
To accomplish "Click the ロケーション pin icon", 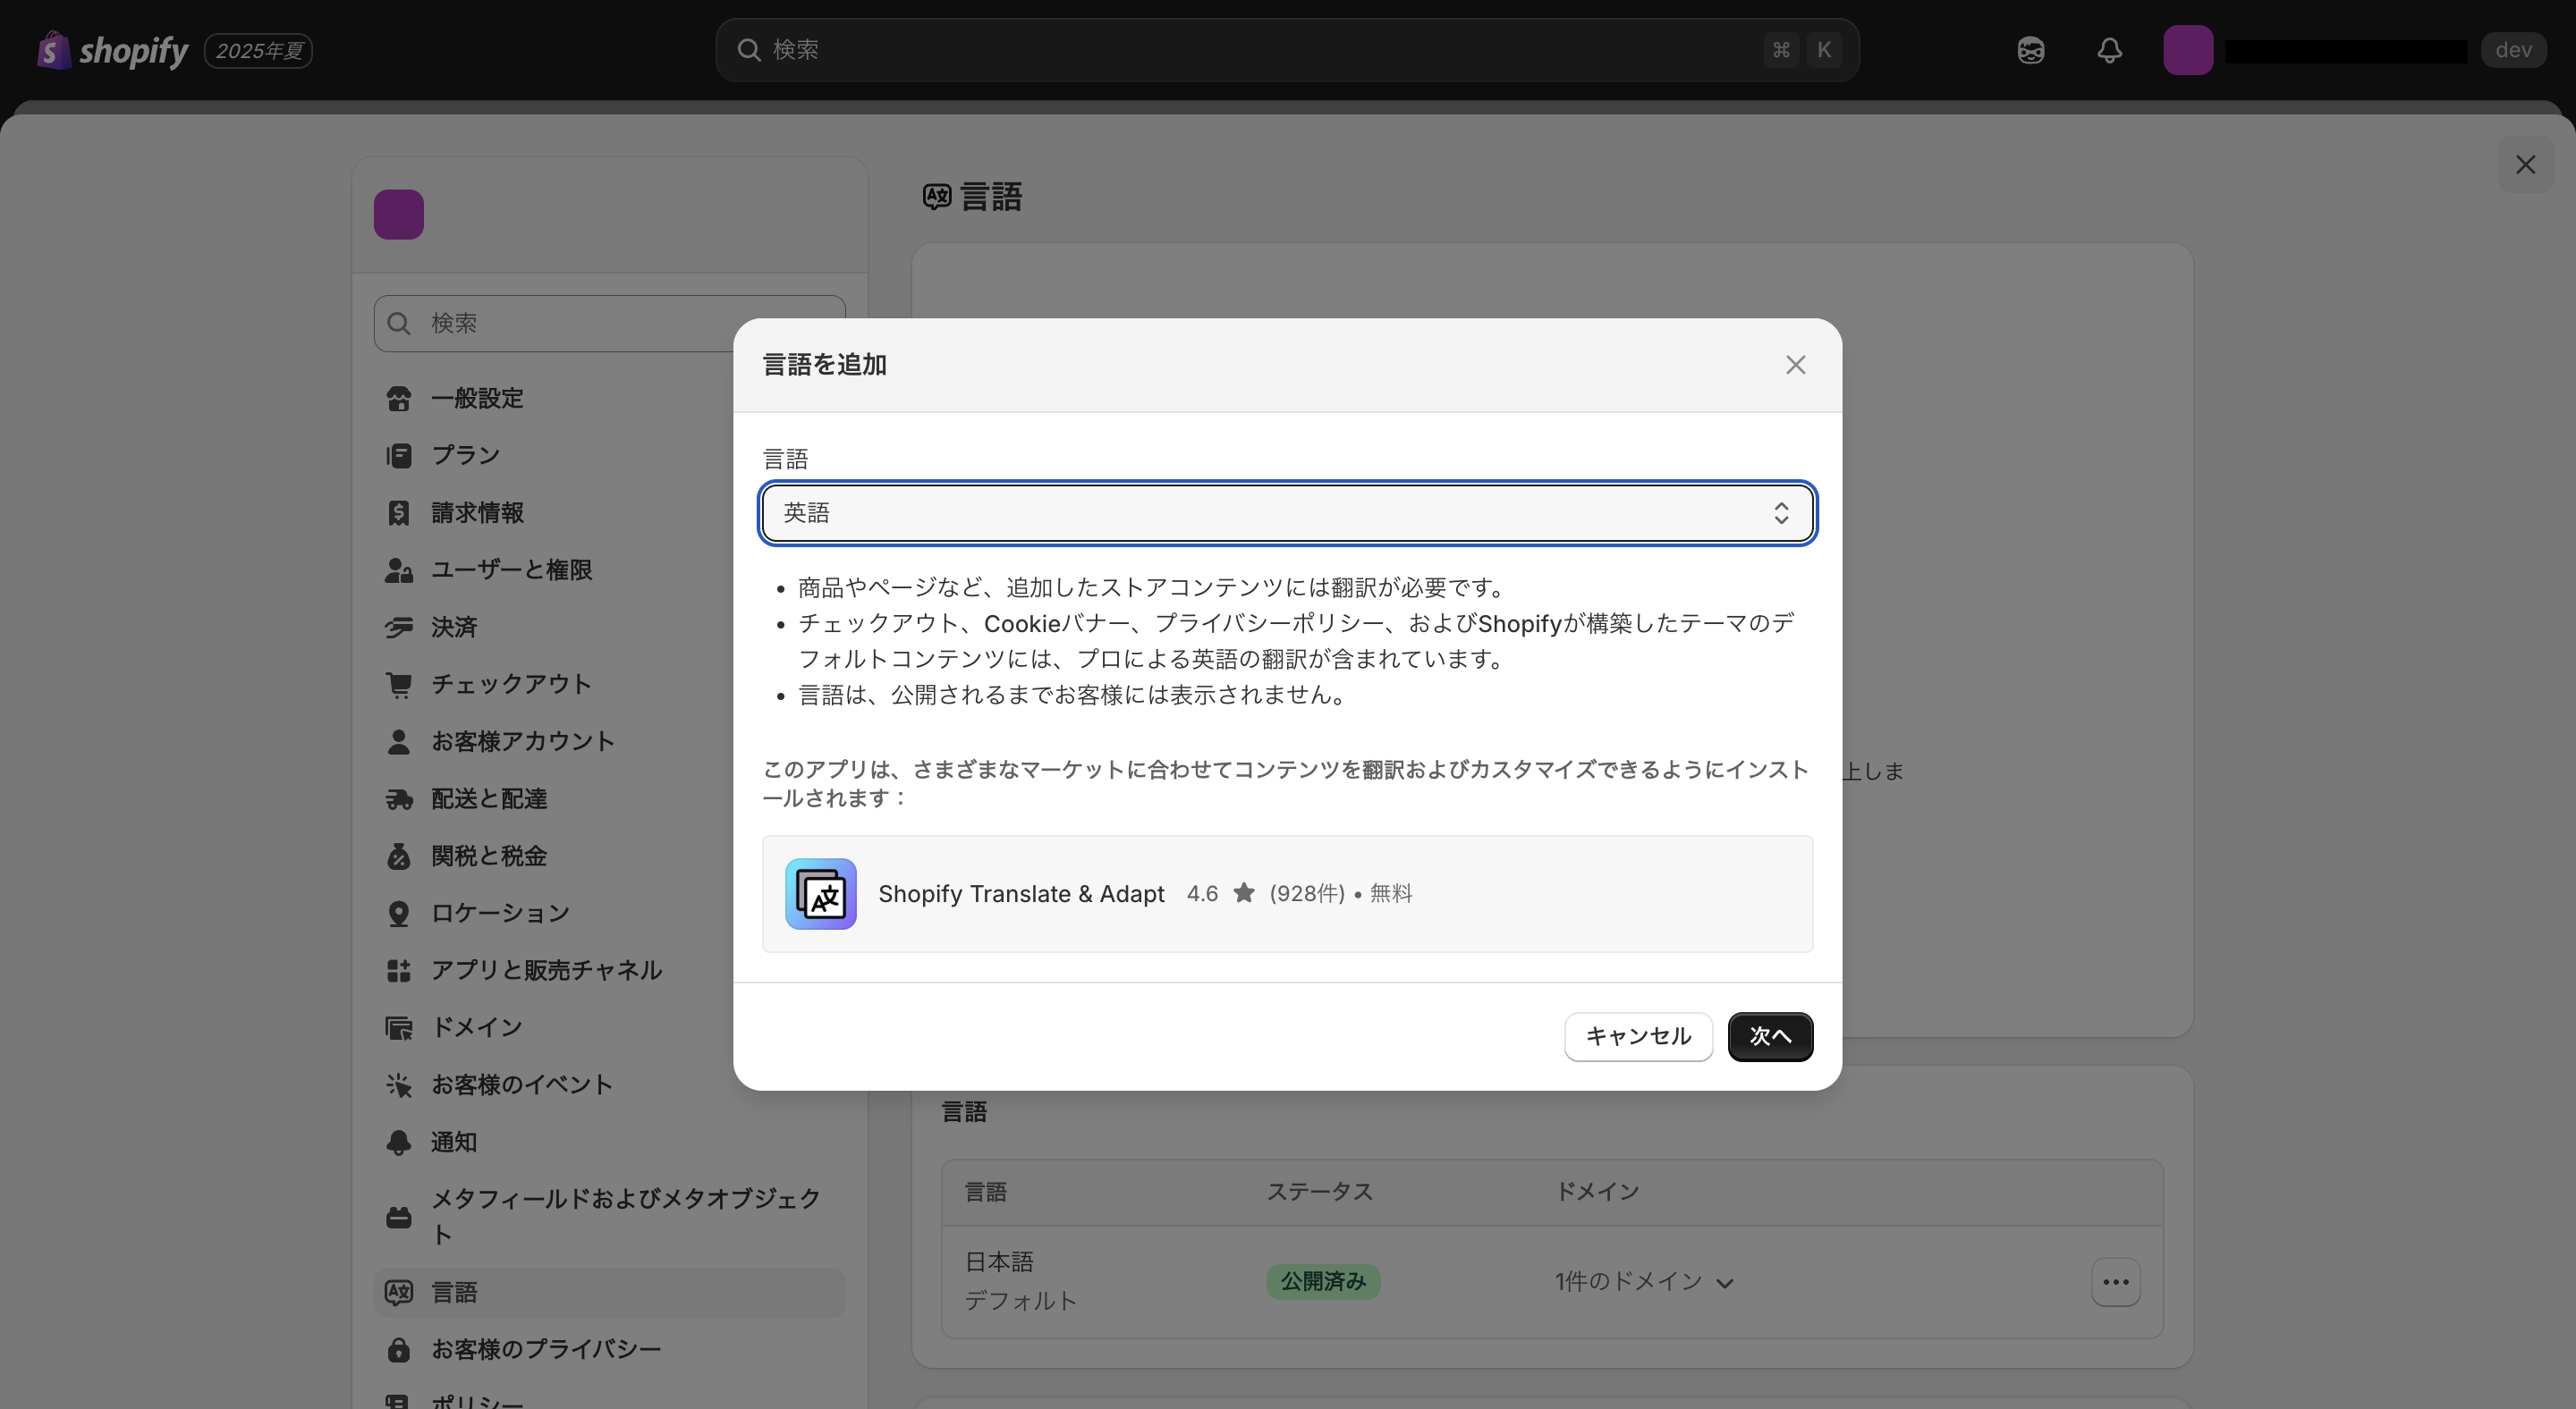I will (x=398, y=912).
